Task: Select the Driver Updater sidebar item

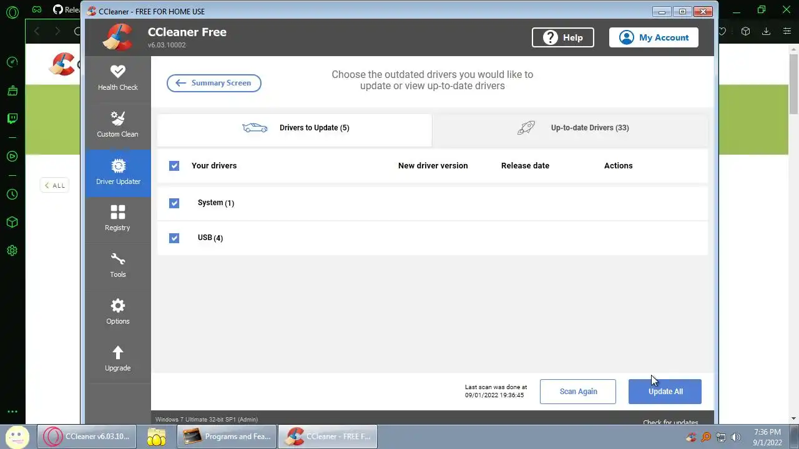Action: [118, 173]
